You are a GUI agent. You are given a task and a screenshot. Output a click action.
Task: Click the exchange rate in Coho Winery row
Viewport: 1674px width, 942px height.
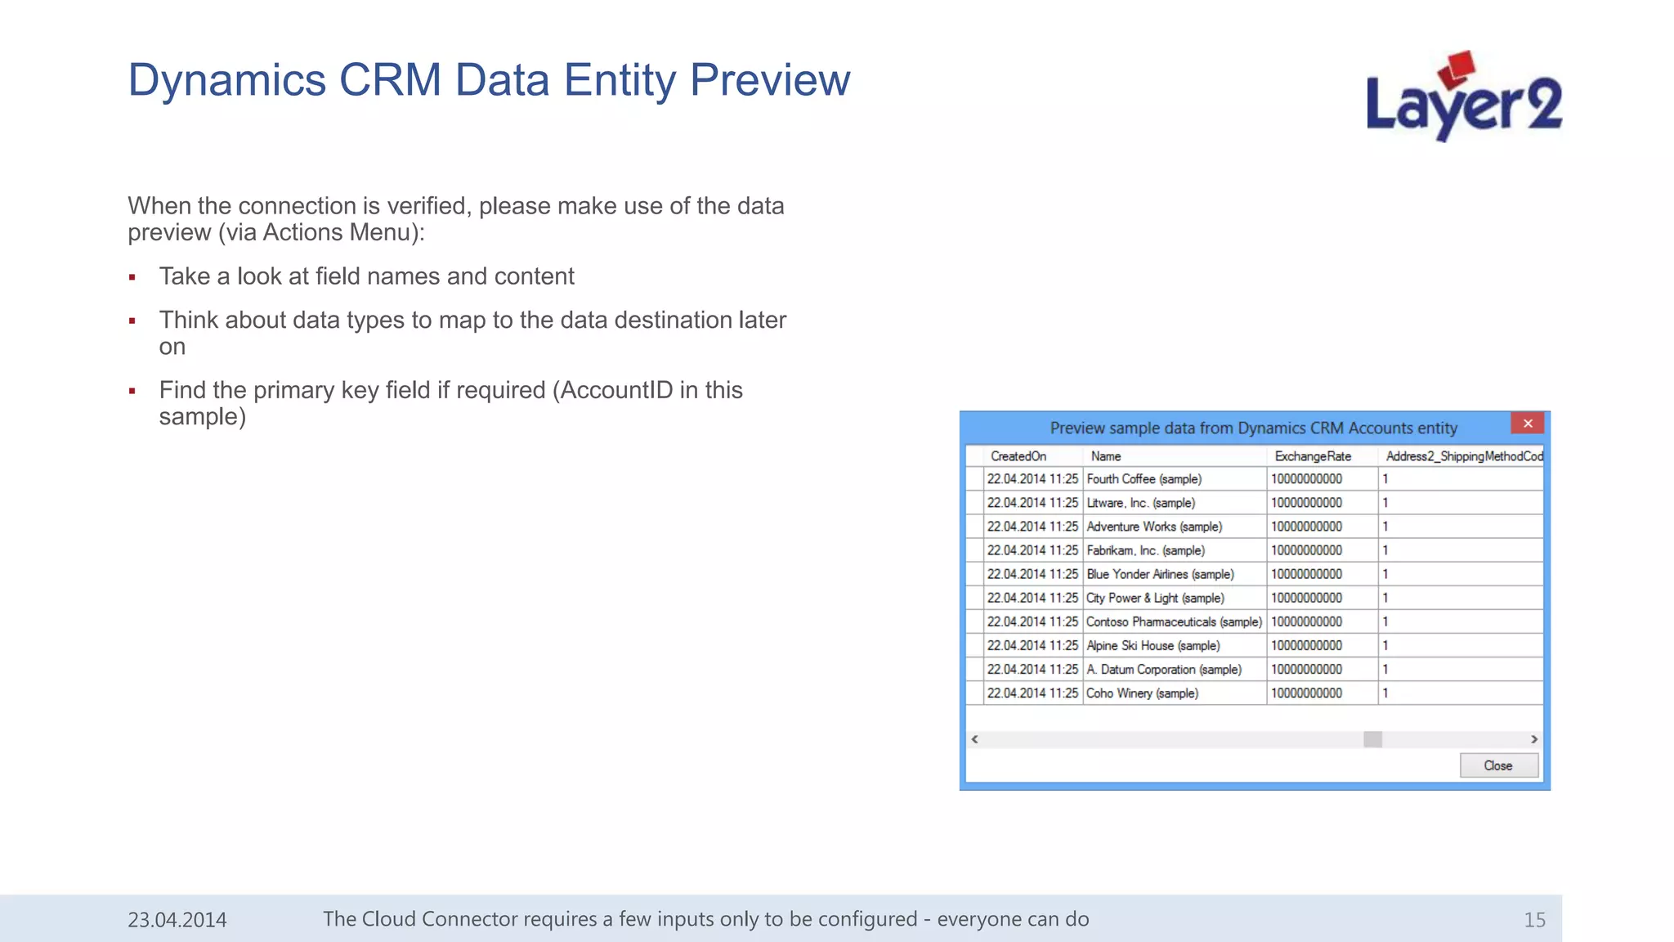1322,693
